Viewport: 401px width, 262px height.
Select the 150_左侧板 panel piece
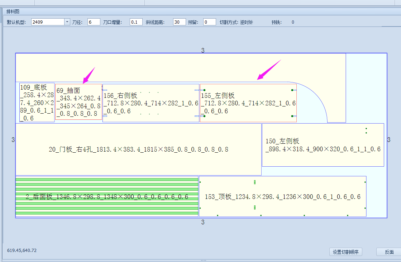[x=323, y=145]
